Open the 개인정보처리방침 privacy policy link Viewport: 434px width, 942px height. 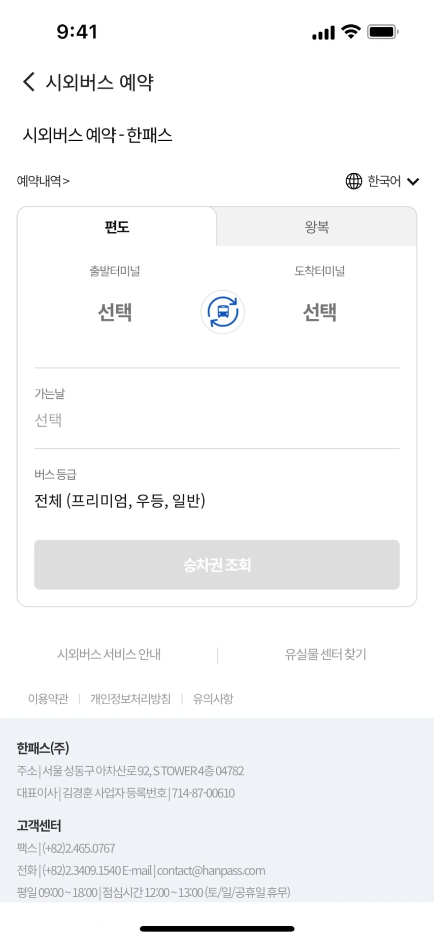click(x=130, y=699)
